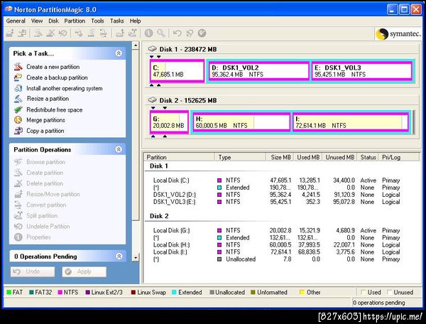Viewport: 426px width, 324px height.
Task: Select the H: 60,000.5 MB partition block
Action: click(241, 122)
